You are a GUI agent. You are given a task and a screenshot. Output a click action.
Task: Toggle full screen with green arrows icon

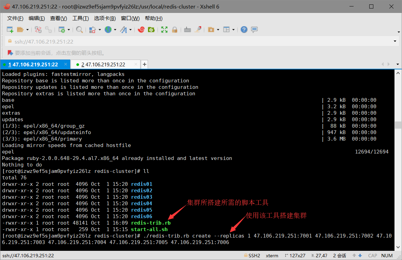[164, 30]
